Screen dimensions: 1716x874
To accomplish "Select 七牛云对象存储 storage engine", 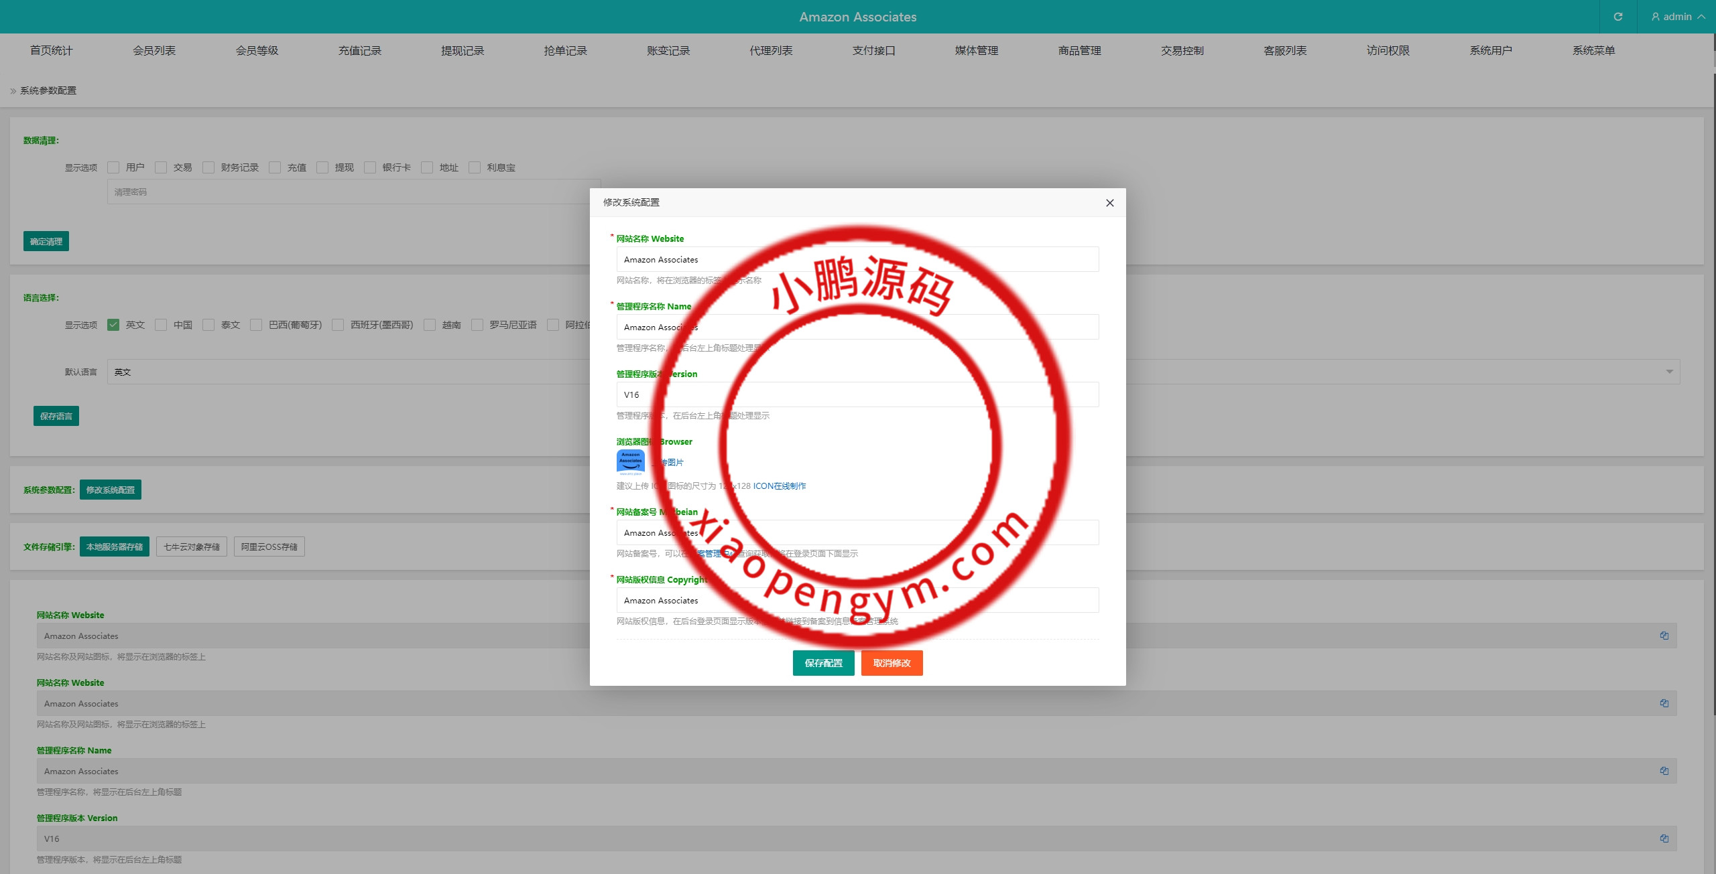I will (192, 546).
